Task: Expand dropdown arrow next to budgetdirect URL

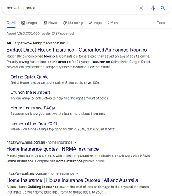Action: click(x=67, y=43)
